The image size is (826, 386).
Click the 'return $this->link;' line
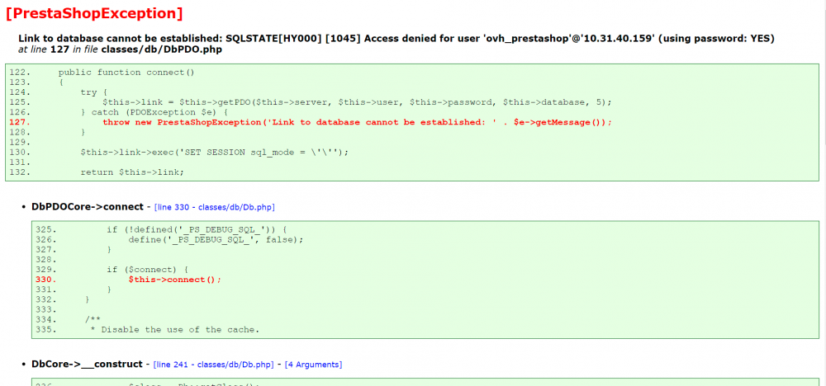[x=131, y=172]
